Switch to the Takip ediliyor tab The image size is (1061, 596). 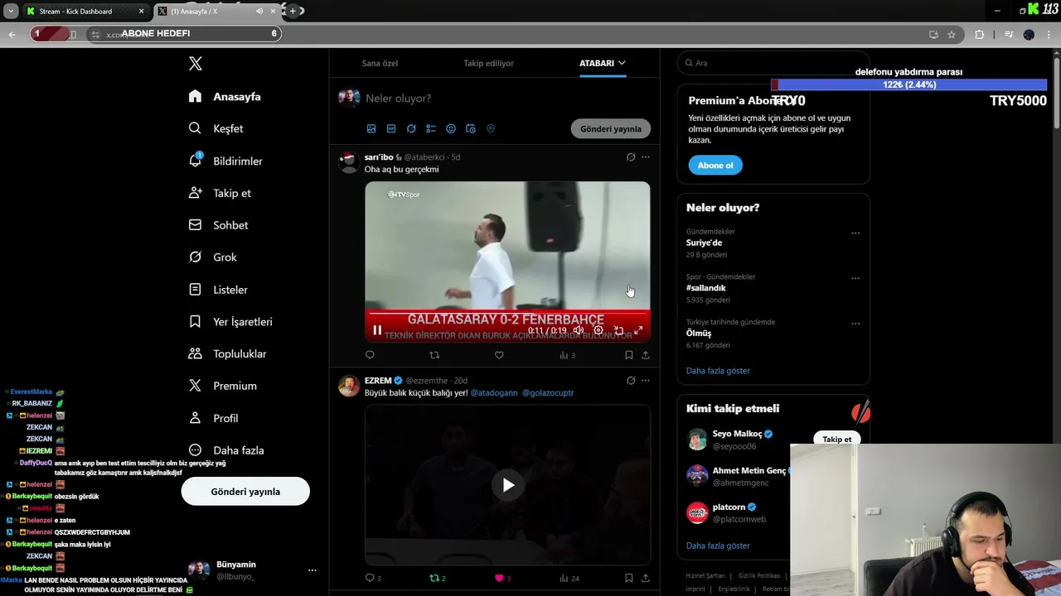(x=488, y=63)
